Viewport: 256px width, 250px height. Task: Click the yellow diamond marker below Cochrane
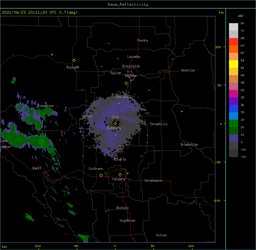click(101, 175)
